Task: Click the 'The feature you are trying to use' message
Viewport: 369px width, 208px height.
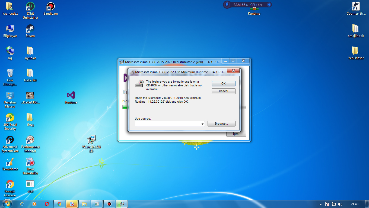Action: 174,85
